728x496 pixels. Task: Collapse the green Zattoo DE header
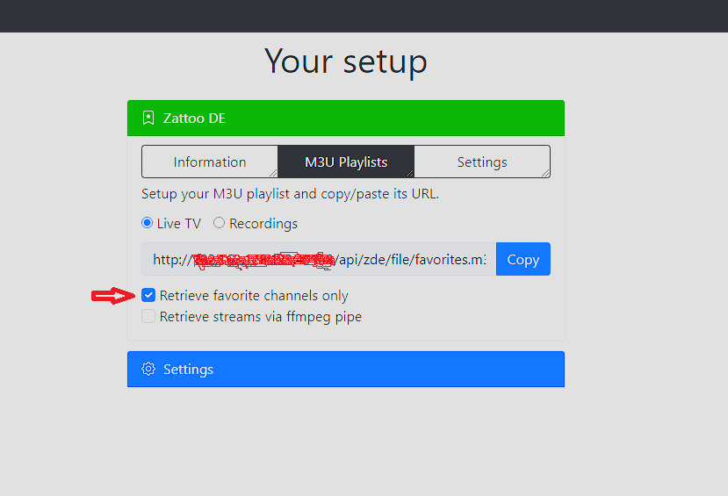[x=346, y=118]
